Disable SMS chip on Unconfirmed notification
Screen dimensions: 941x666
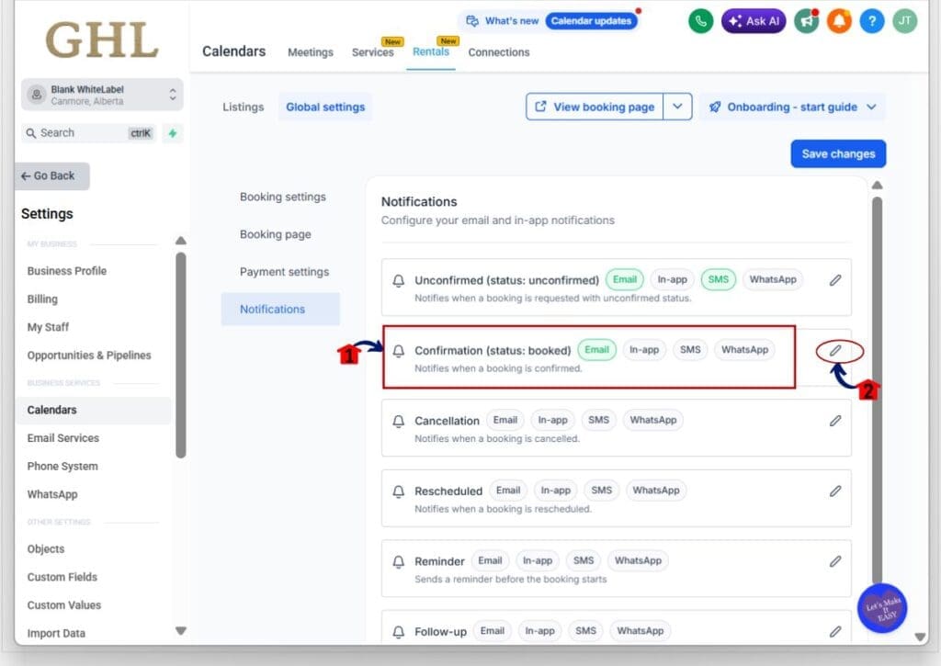(x=718, y=279)
